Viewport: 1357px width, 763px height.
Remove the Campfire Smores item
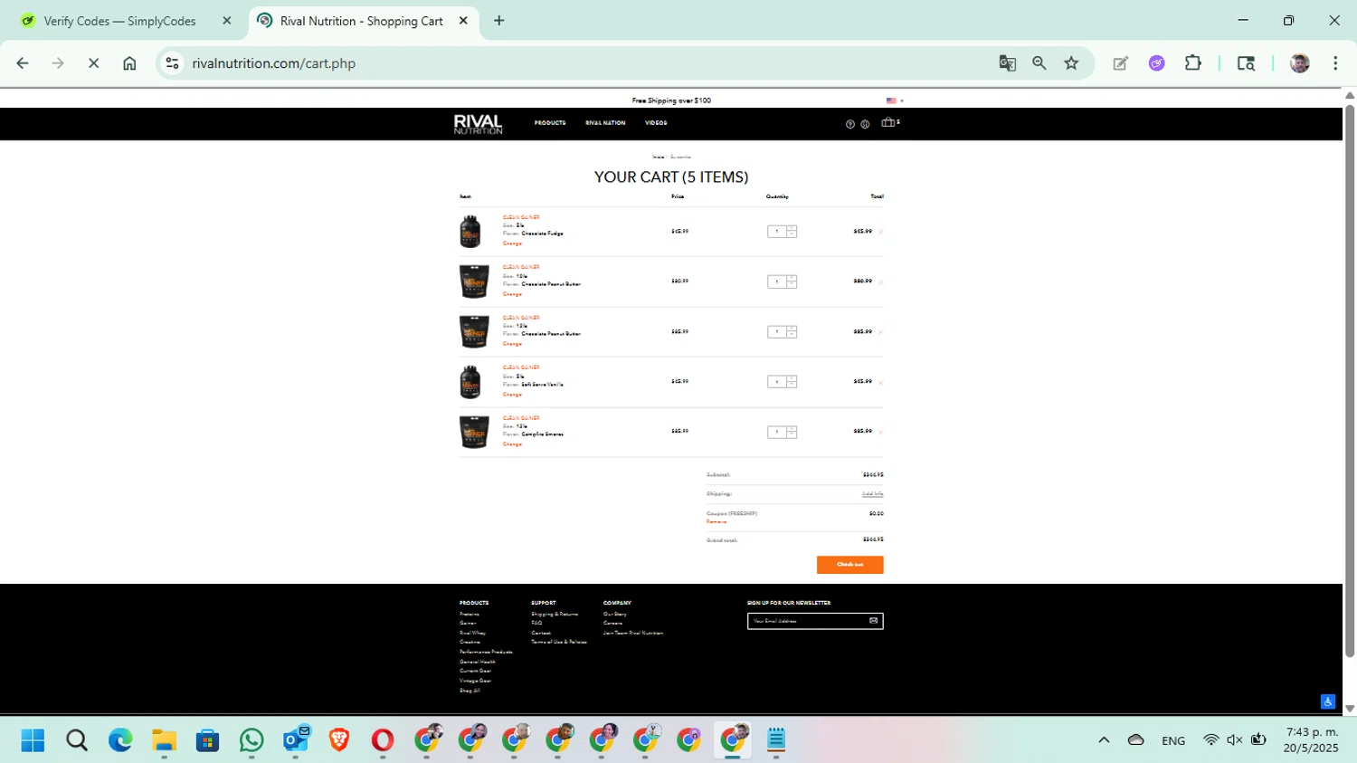881,432
